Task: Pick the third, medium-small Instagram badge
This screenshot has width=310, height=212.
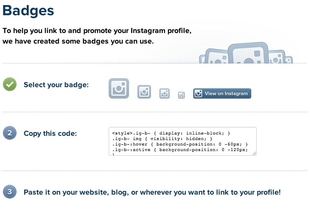Action: click(165, 94)
